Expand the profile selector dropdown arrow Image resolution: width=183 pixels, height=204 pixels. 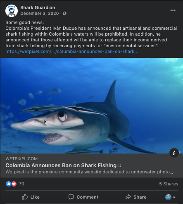(x=174, y=197)
